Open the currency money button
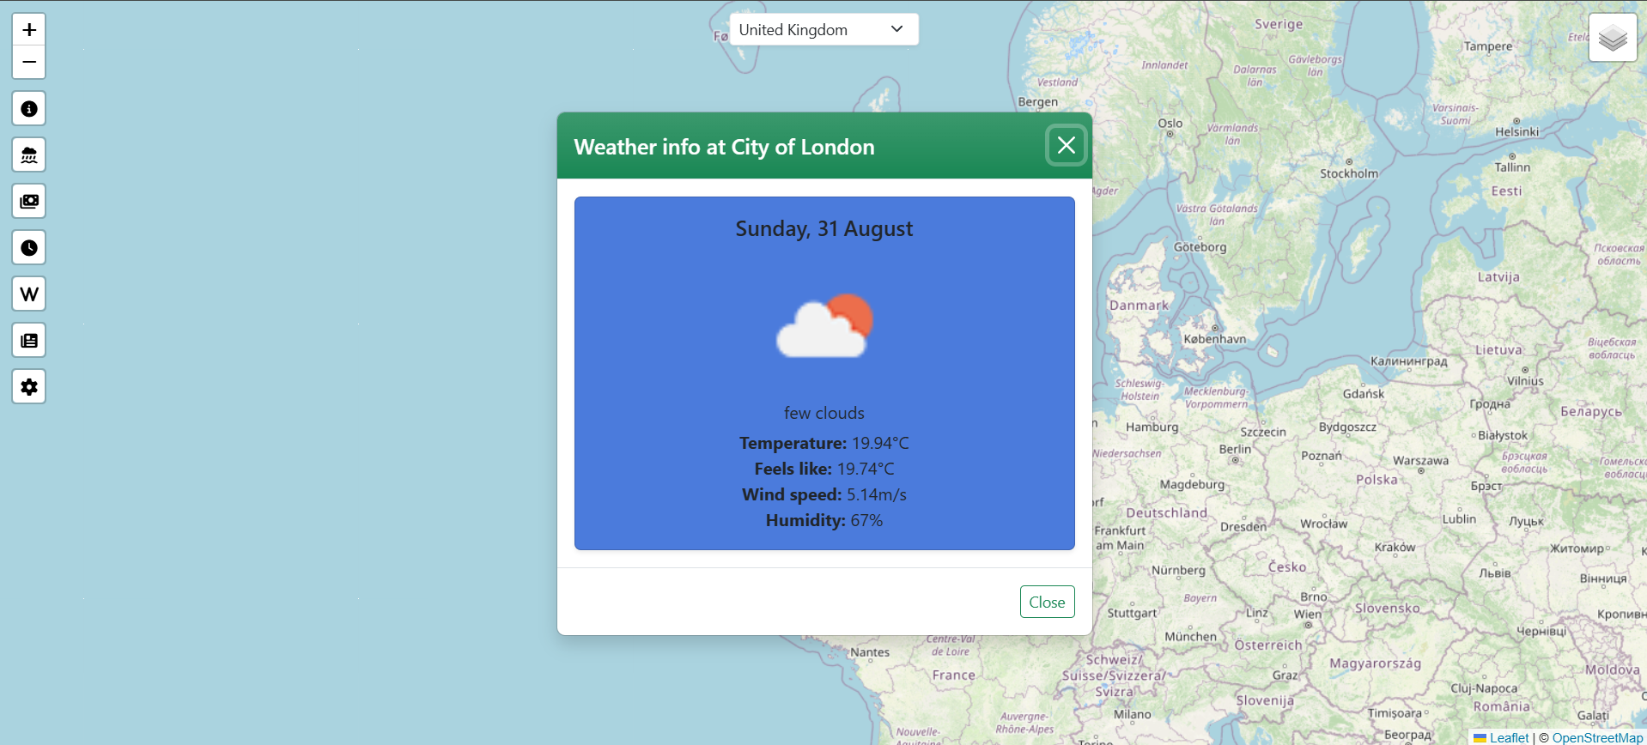Viewport: 1647px width, 745px height. tap(29, 202)
